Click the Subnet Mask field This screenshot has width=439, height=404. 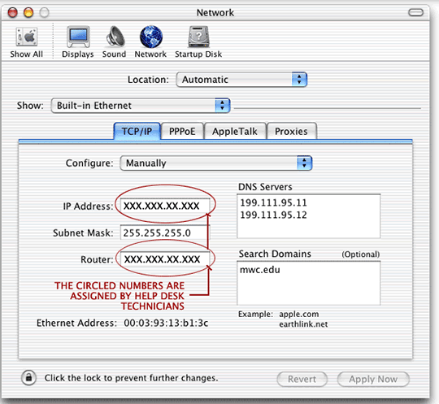[165, 232]
